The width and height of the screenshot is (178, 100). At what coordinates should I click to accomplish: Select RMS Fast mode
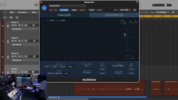click(x=59, y=73)
